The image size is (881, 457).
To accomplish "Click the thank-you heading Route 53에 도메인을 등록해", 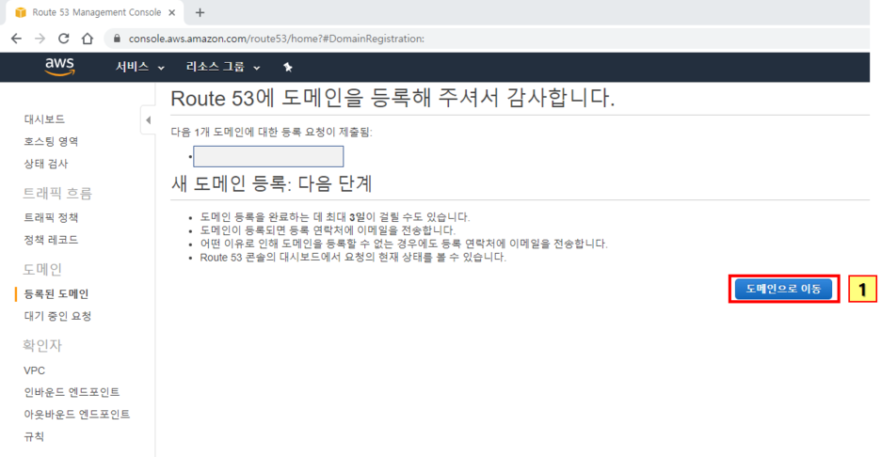I will tap(392, 98).
